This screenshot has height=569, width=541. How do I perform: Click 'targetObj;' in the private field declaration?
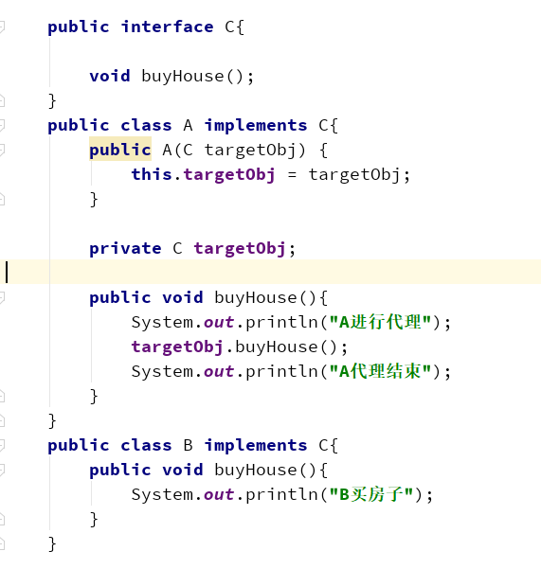coord(244,249)
